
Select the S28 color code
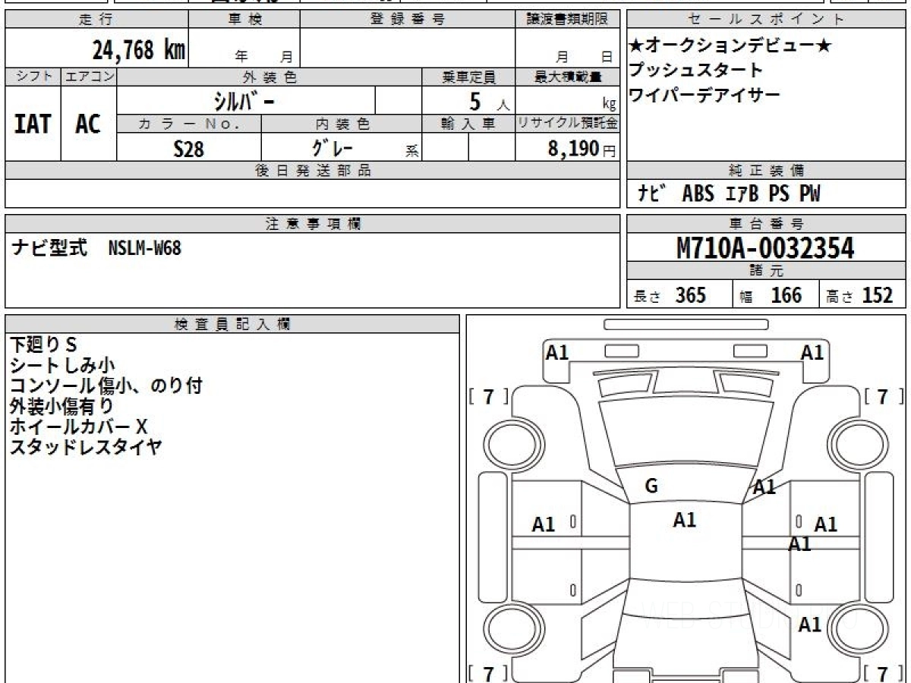(189, 149)
